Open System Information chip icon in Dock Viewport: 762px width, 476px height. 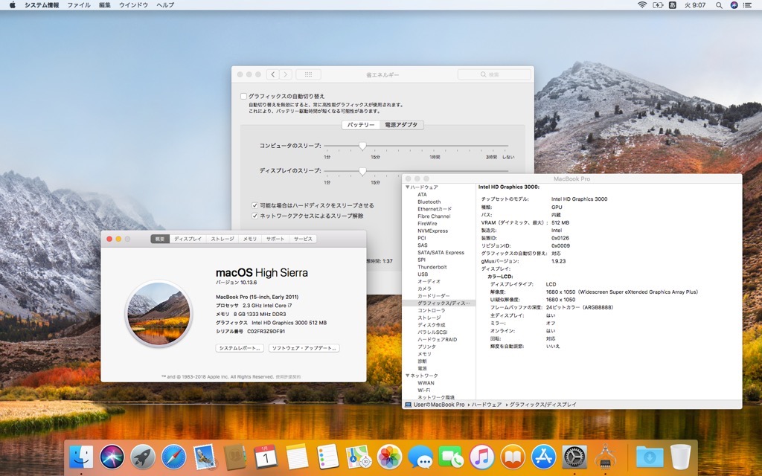(x=605, y=457)
